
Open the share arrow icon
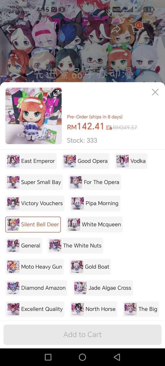(x=116, y=29)
